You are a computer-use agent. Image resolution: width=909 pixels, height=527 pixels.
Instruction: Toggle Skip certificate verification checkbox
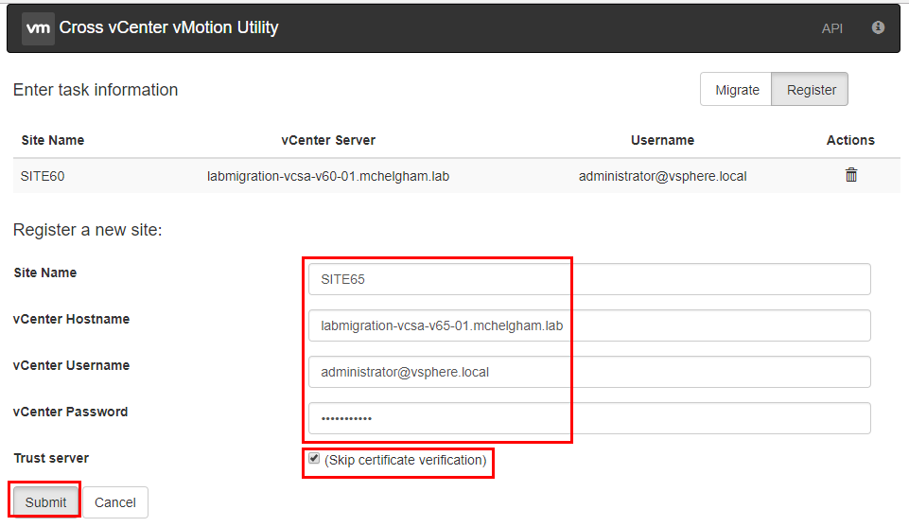pos(314,459)
